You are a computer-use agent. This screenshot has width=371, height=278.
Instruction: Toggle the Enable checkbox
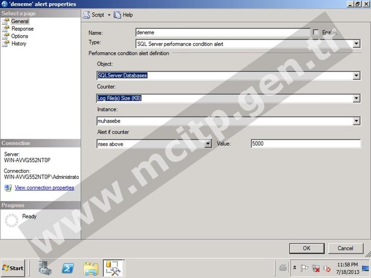[316, 32]
